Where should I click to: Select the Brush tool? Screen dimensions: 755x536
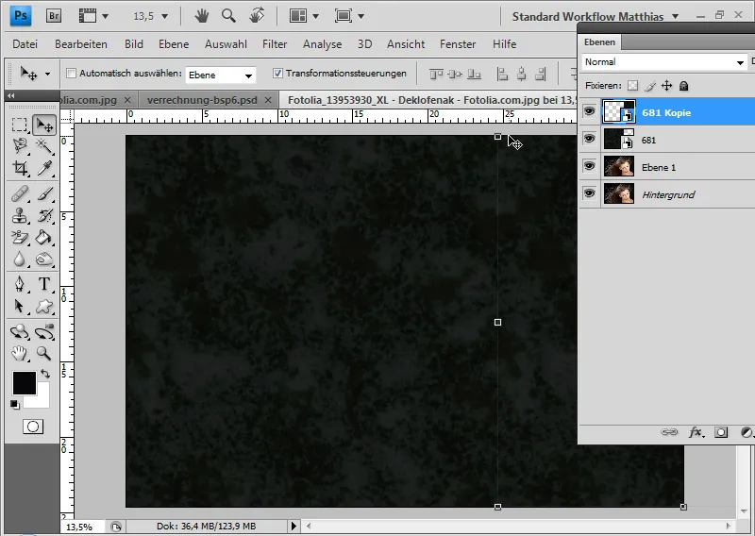pos(44,194)
